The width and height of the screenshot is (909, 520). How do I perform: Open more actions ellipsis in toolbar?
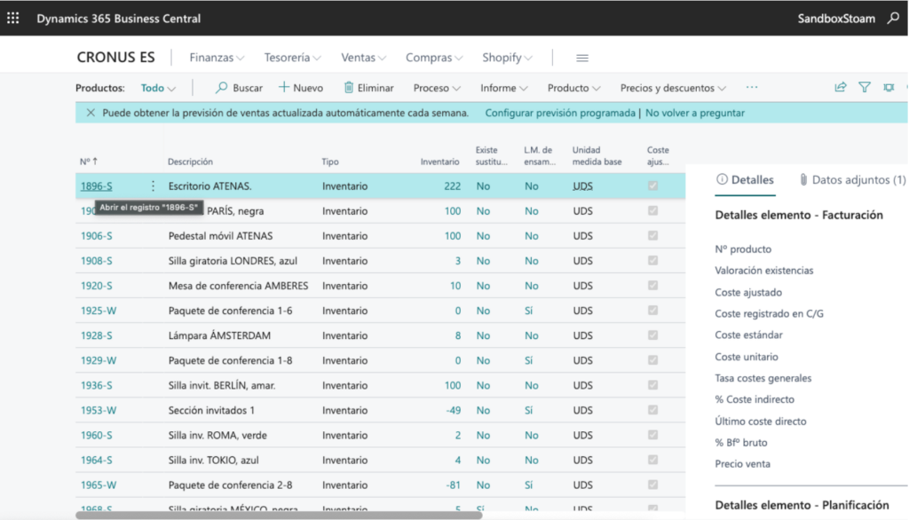(x=752, y=88)
